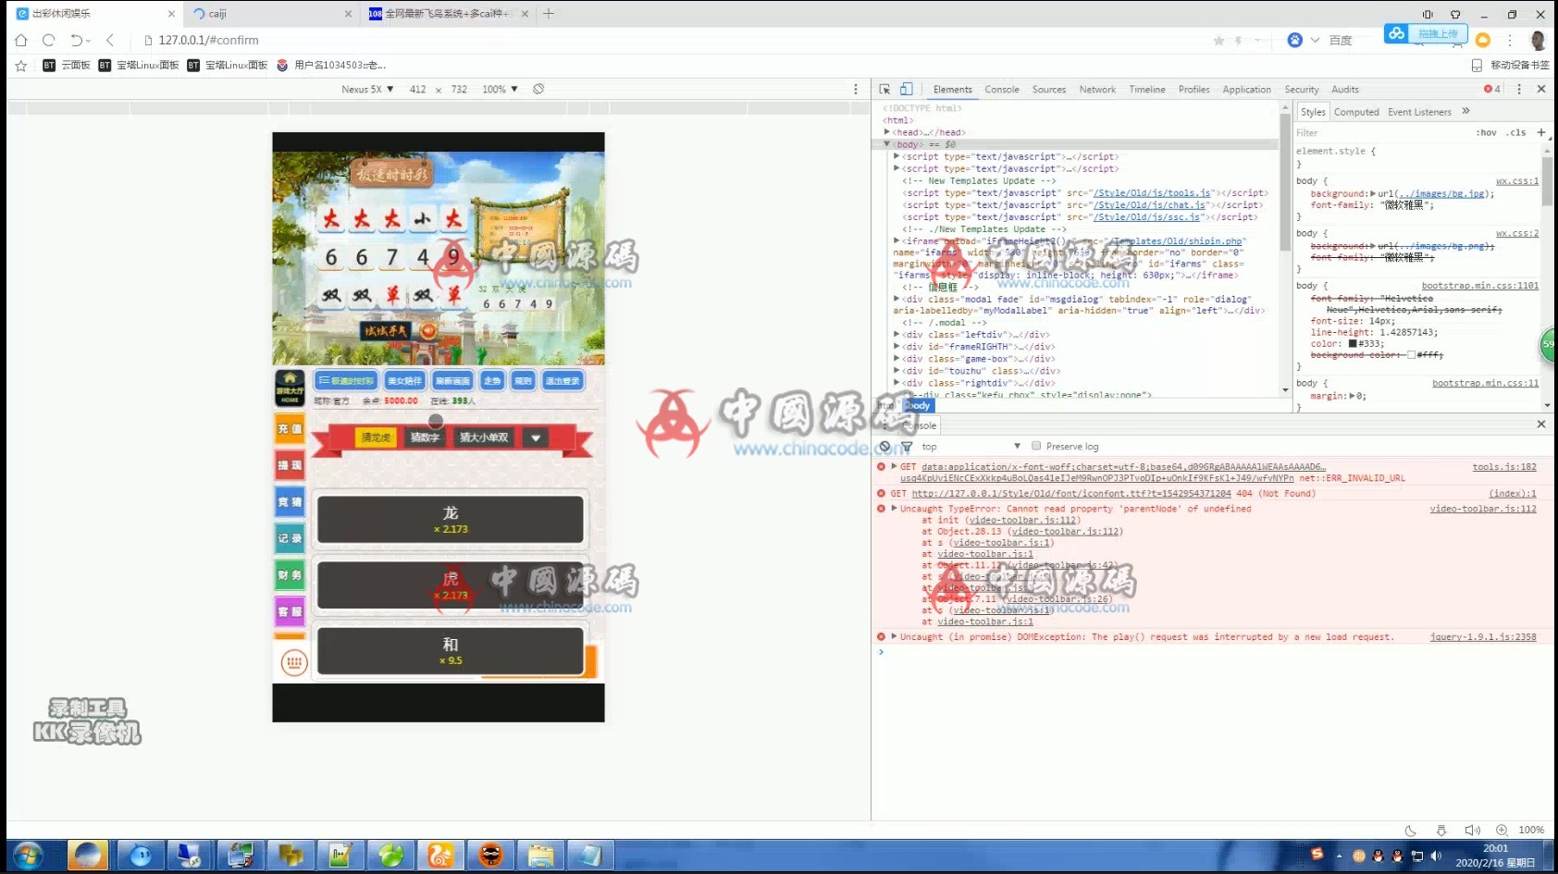
Task: Open device toolbar three-dot options menu
Action: (856, 90)
